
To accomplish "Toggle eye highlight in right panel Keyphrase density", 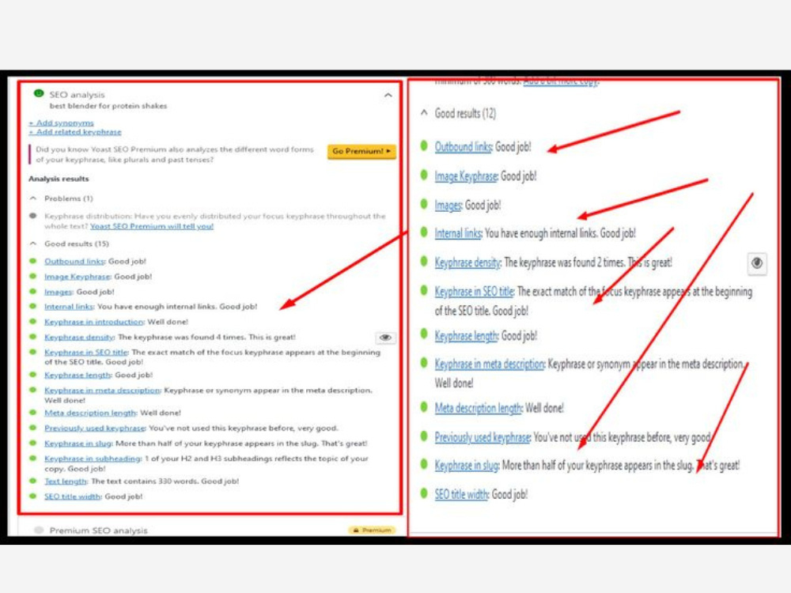I will [757, 263].
